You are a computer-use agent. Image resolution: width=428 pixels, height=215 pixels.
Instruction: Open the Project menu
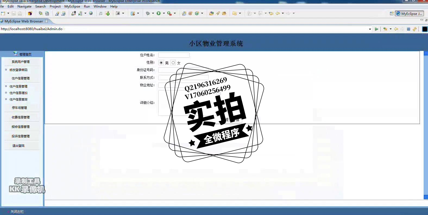coord(55,6)
